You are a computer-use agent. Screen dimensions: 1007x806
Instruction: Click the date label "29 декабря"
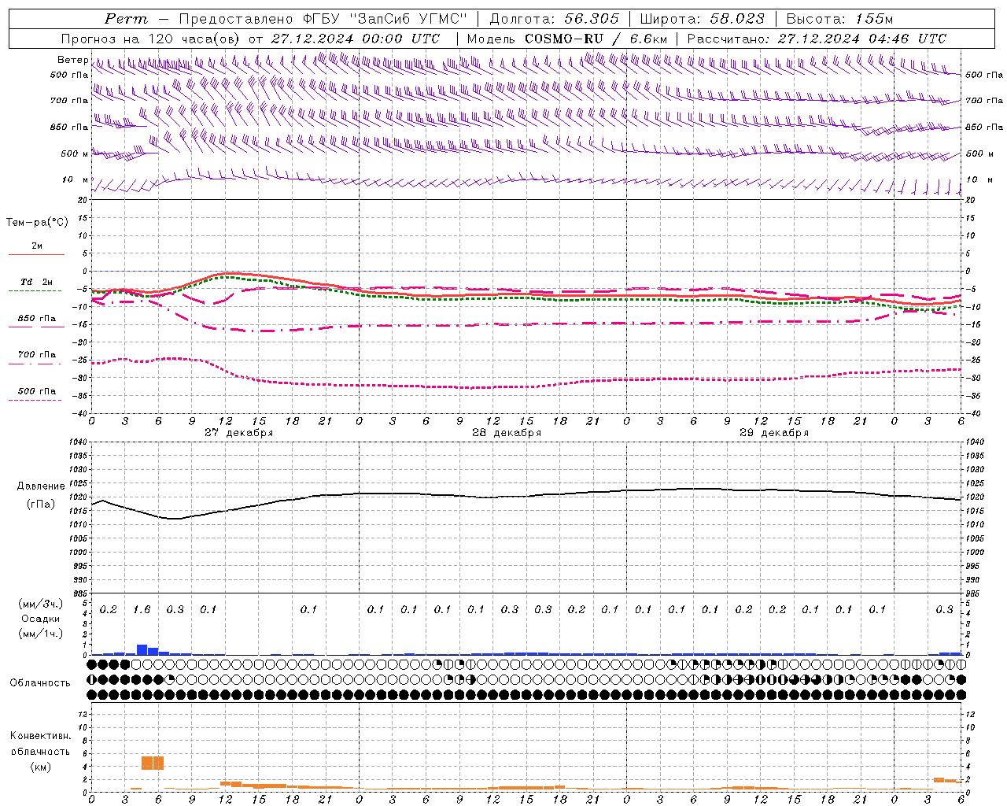click(774, 433)
